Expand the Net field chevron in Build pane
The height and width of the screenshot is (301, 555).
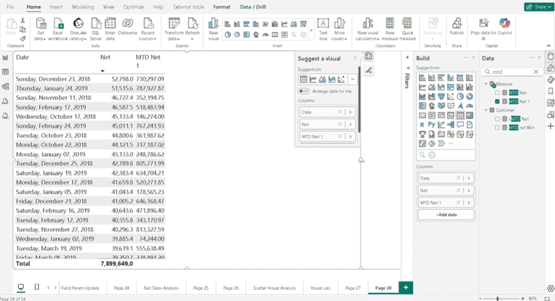pyautogui.click(x=469, y=190)
